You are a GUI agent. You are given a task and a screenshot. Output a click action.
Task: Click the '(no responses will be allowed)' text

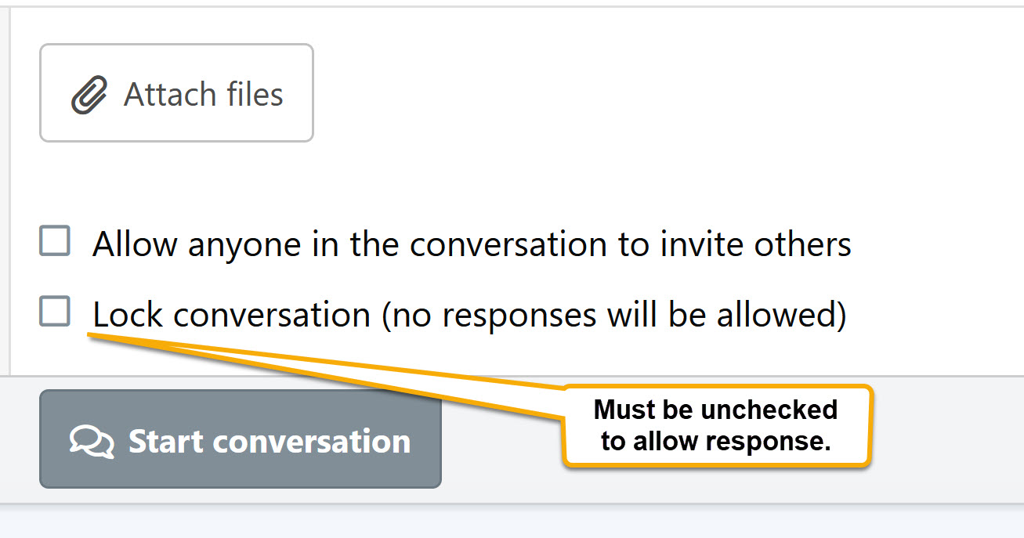point(614,315)
